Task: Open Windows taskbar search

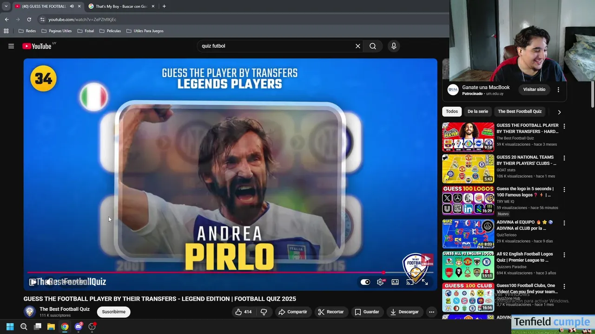Action: pos(24,327)
